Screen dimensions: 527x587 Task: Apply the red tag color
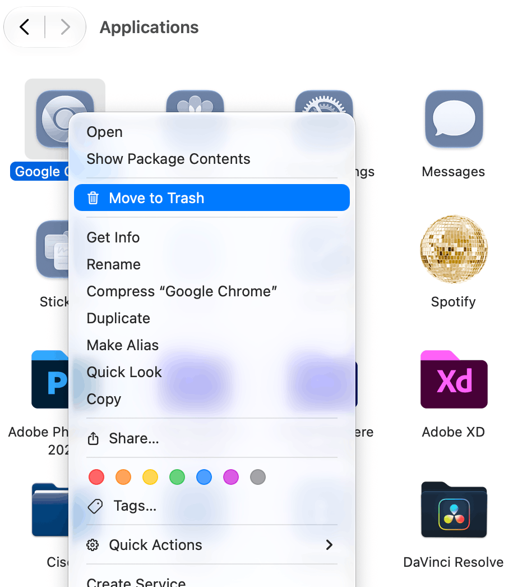pyautogui.click(x=96, y=478)
